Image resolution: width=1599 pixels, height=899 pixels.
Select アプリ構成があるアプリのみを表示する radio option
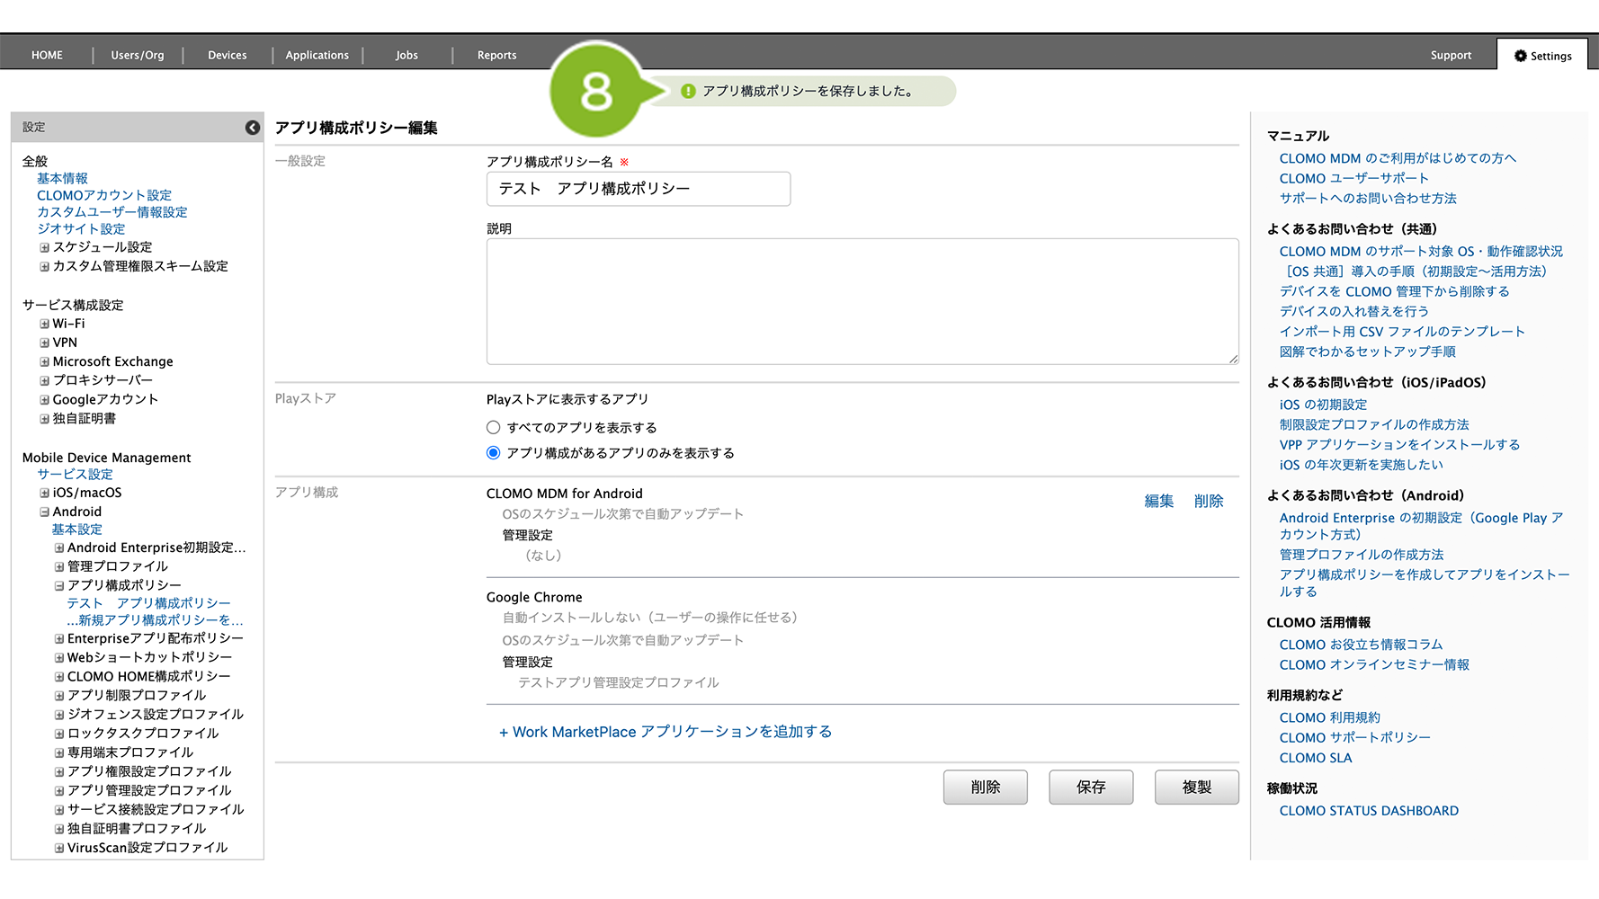click(x=493, y=453)
